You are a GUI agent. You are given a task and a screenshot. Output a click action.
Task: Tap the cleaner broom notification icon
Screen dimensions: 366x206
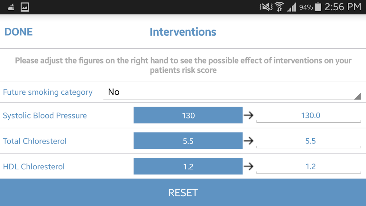(11, 7)
